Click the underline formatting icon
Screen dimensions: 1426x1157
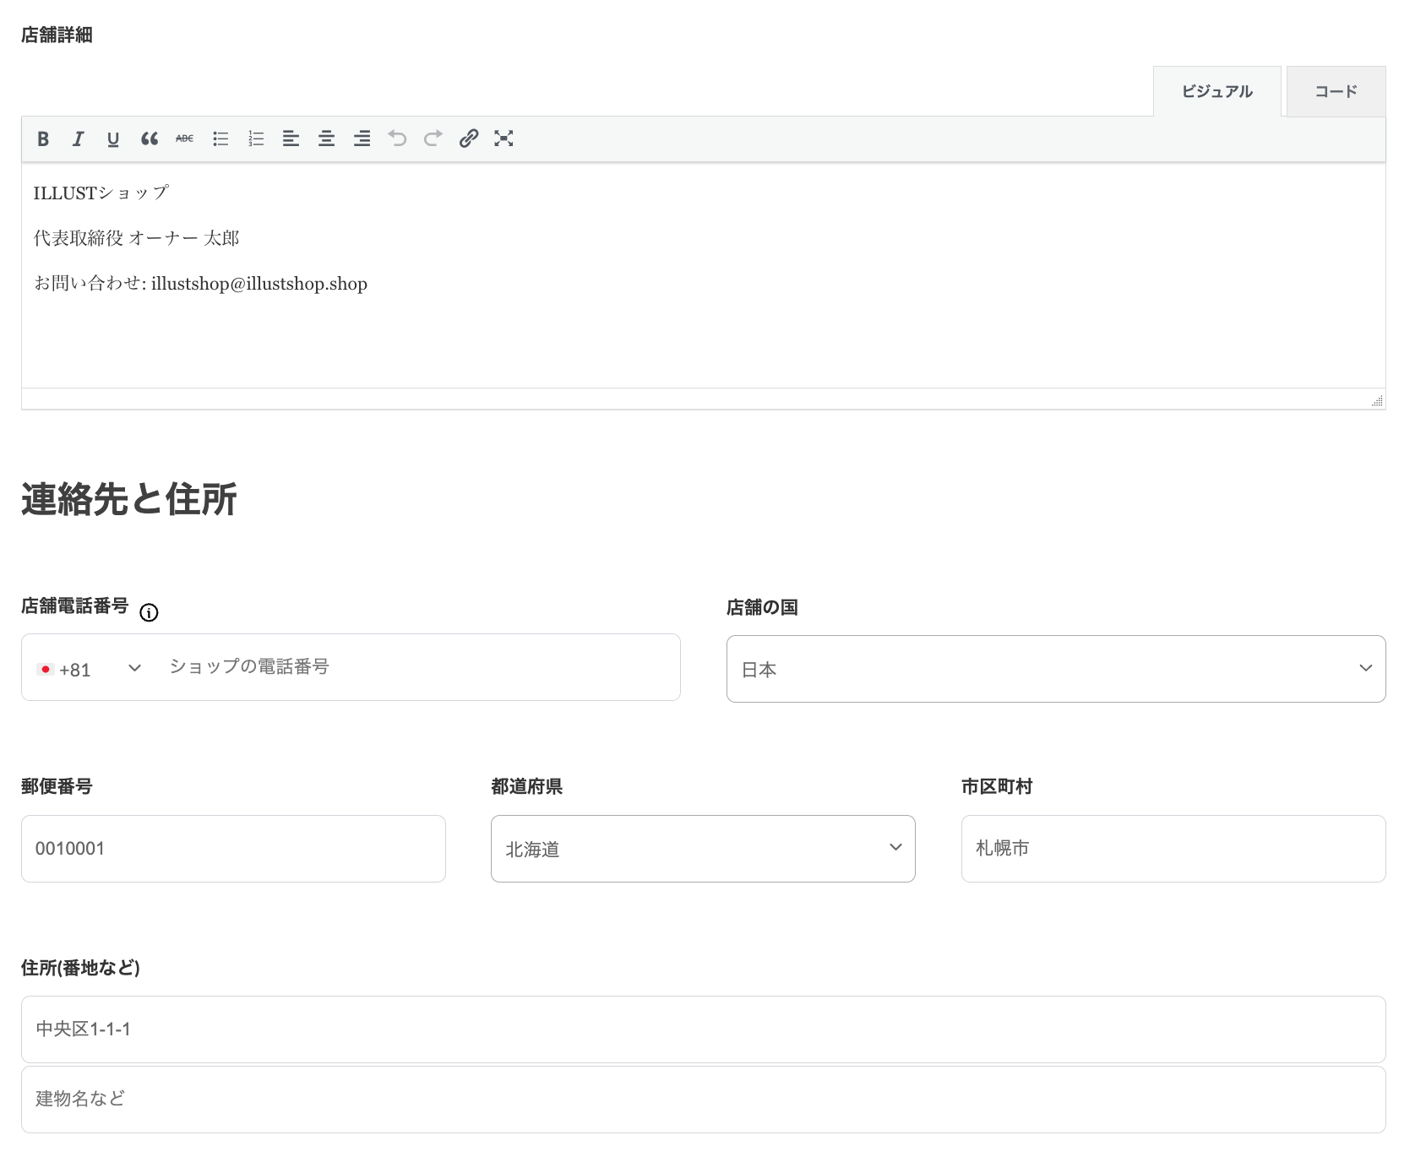[x=113, y=139]
